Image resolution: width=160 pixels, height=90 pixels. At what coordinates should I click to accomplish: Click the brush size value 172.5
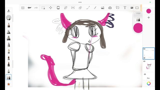138,13
